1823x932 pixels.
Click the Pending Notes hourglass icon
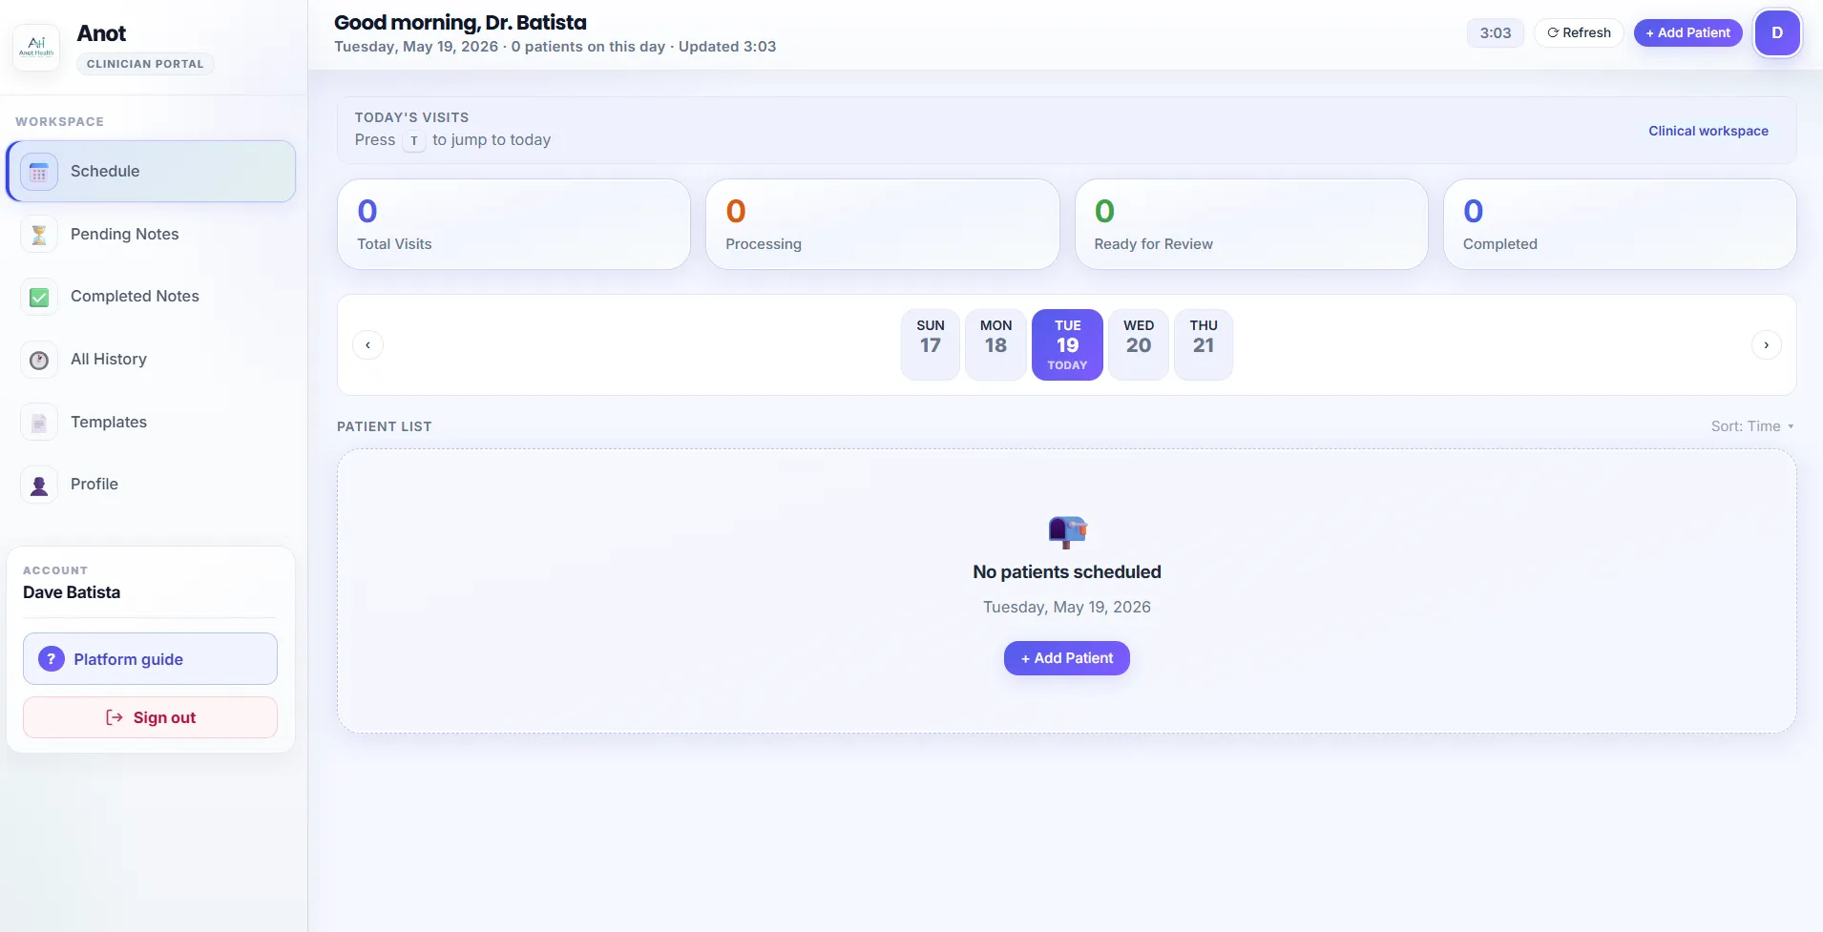point(39,235)
